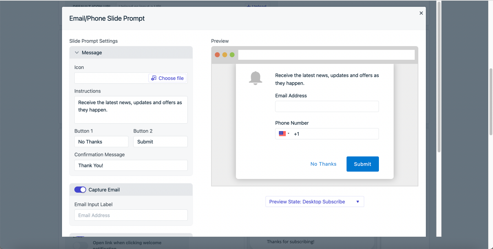This screenshot has height=249, width=493.
Task: Expand the country code dropdown arrow
Action: (x=288, y=134)
